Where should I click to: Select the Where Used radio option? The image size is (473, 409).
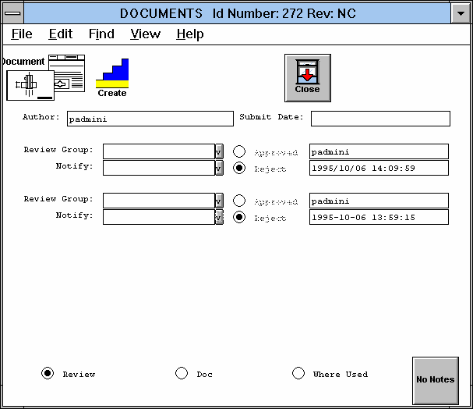click(298, 374)
